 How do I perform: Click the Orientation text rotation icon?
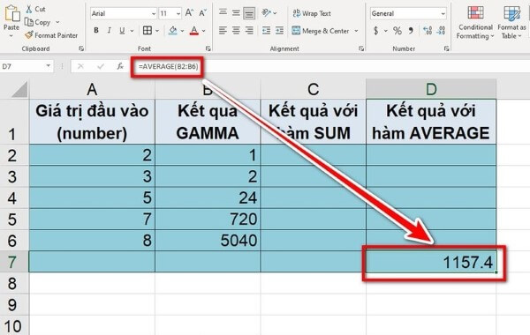pyautogui.click(x=267, y=13)
